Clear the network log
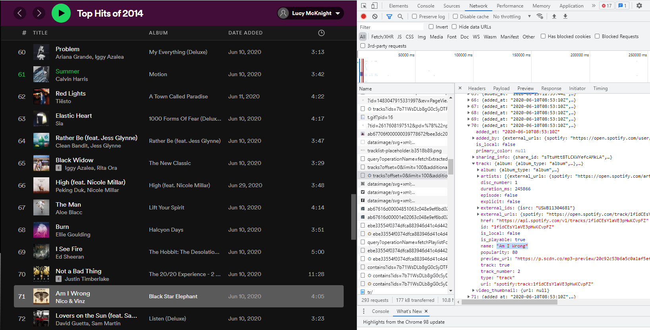The width and height of the screenshot is (650, 330). tap(375, 16)
